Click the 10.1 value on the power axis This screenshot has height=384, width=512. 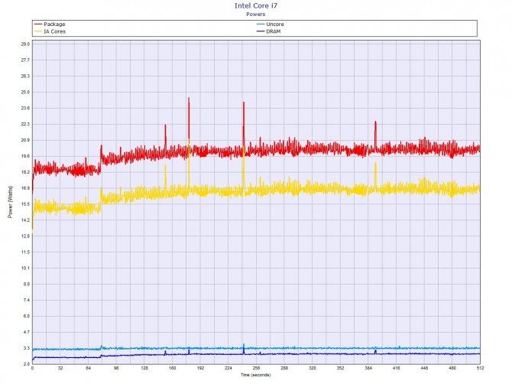pyautogui.click(x=25, y=268)
